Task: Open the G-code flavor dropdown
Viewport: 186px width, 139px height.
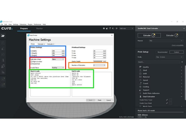Action: pos(58,68)
